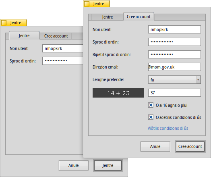
Task: Click the Cree account button
Action: click(190, 146)
